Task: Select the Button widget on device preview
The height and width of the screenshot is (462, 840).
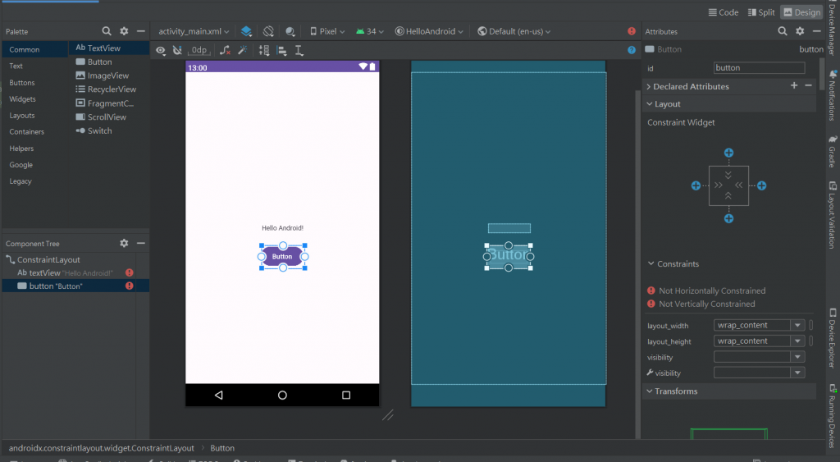Action: pos(282,257)
